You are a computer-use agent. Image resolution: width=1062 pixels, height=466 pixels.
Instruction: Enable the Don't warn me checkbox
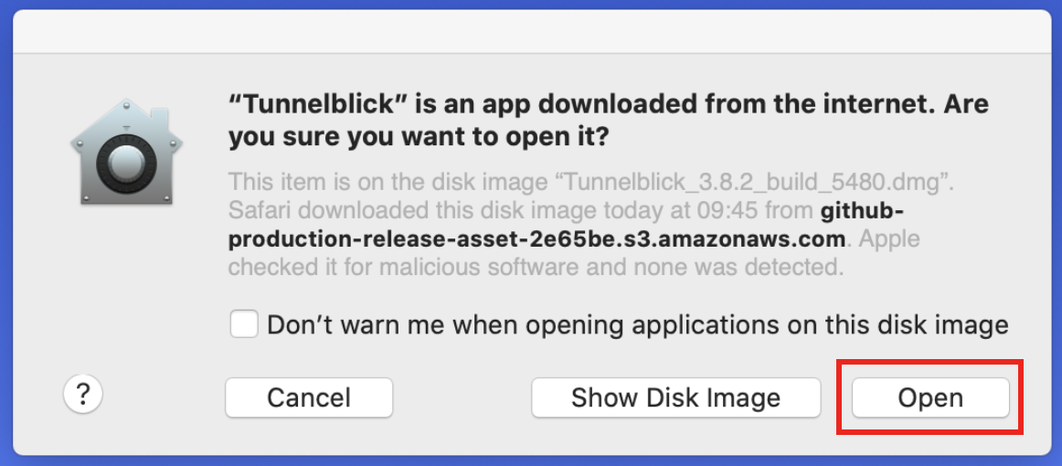pos(244,323)
